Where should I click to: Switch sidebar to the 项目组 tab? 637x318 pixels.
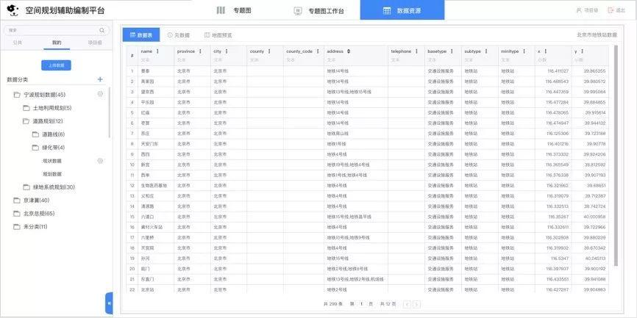(x=95, y=43)
